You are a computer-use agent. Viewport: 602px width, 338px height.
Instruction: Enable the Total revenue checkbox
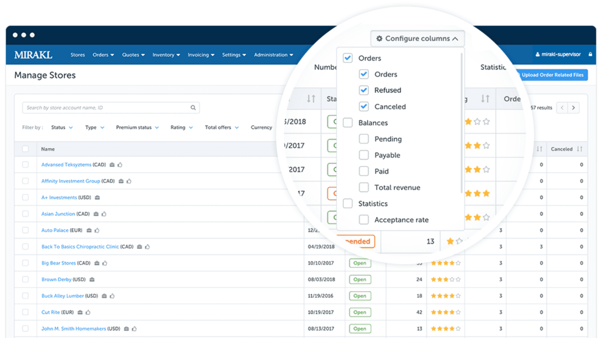(x=364, y=187)
